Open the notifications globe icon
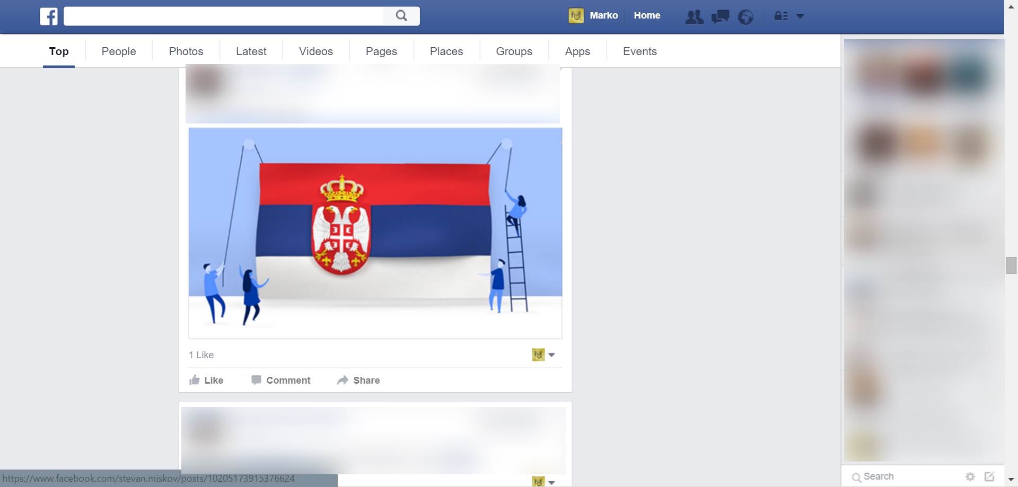This screenshot has width=1018, height=487. (745, 17)
